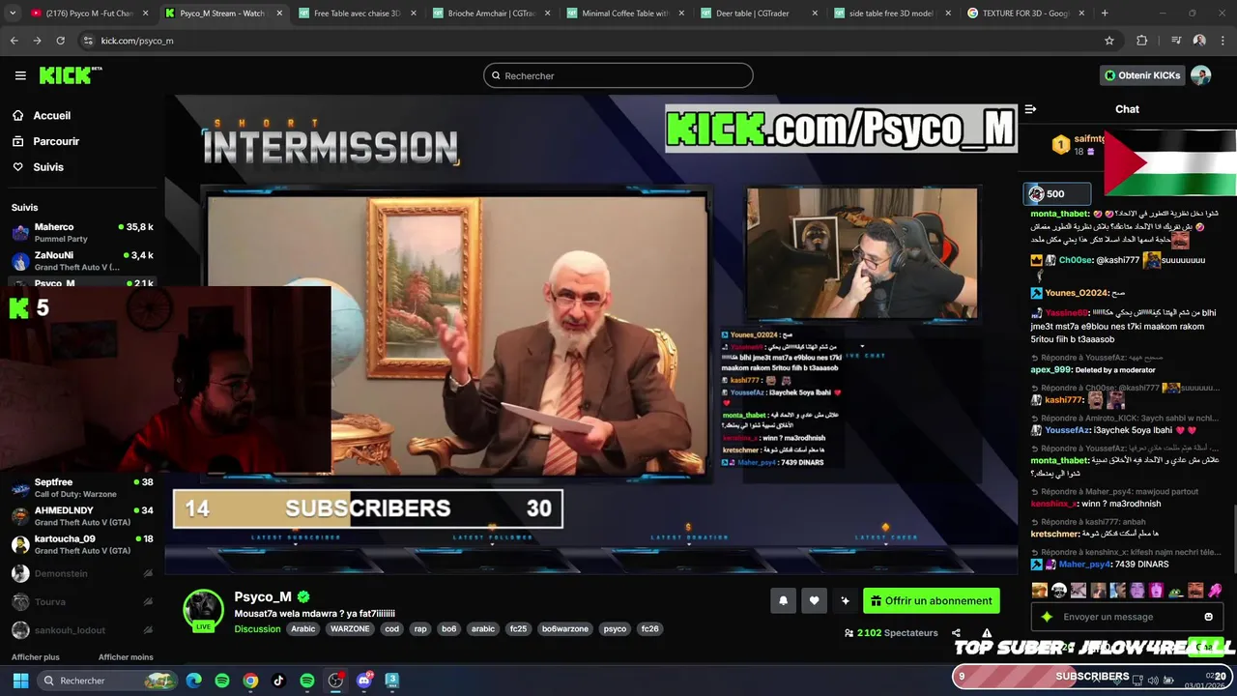Switch to the YouTube Psyco M tab
The image size is (1237, 696).
pos(89,14)
